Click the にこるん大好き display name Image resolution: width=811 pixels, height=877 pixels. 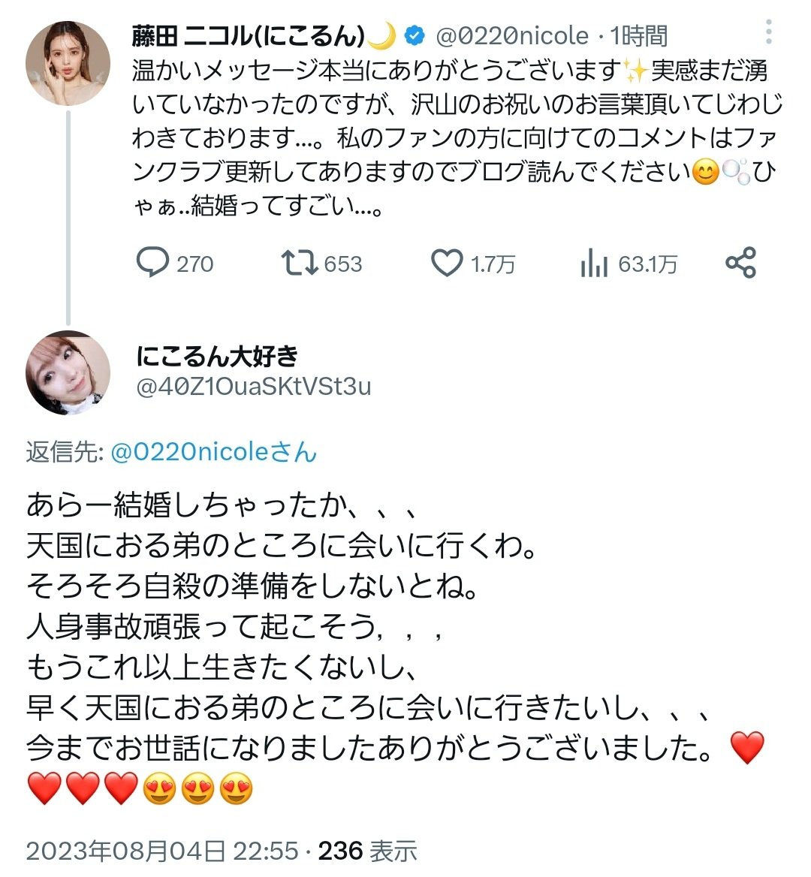(x=217, y=355)
